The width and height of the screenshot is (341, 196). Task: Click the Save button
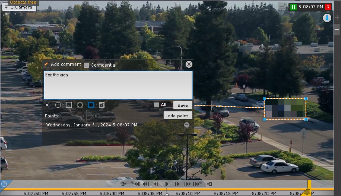[x=183, y=105]
